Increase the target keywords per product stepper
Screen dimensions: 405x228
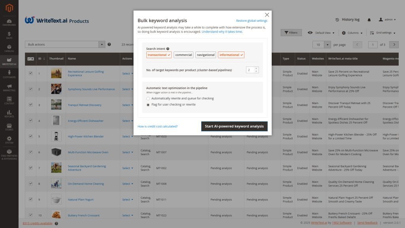(256, 68)
